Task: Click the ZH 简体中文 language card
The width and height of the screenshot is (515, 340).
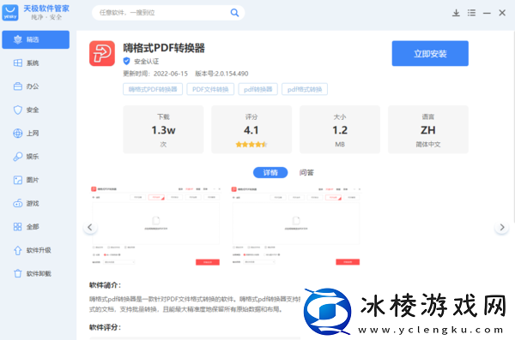Action: point(428,129)
